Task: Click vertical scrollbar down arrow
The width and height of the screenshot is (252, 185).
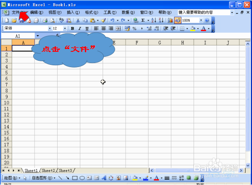Action: point(247,165)
